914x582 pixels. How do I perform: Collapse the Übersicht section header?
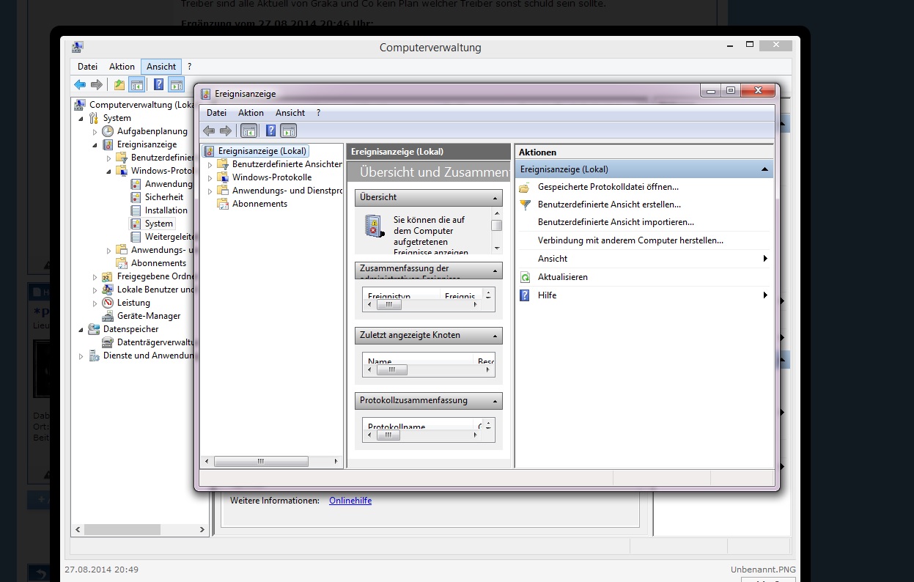tap(495, 198)
